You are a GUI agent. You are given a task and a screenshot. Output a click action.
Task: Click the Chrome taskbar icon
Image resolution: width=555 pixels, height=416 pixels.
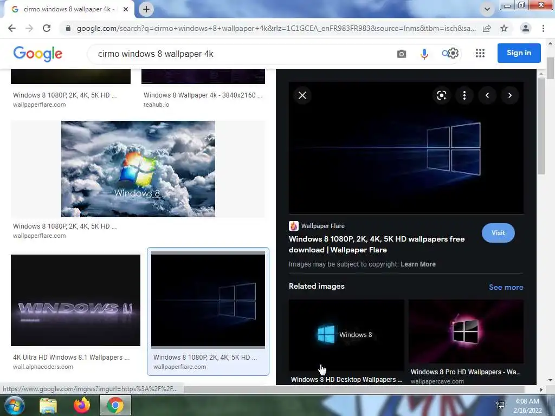coord(115,405)
